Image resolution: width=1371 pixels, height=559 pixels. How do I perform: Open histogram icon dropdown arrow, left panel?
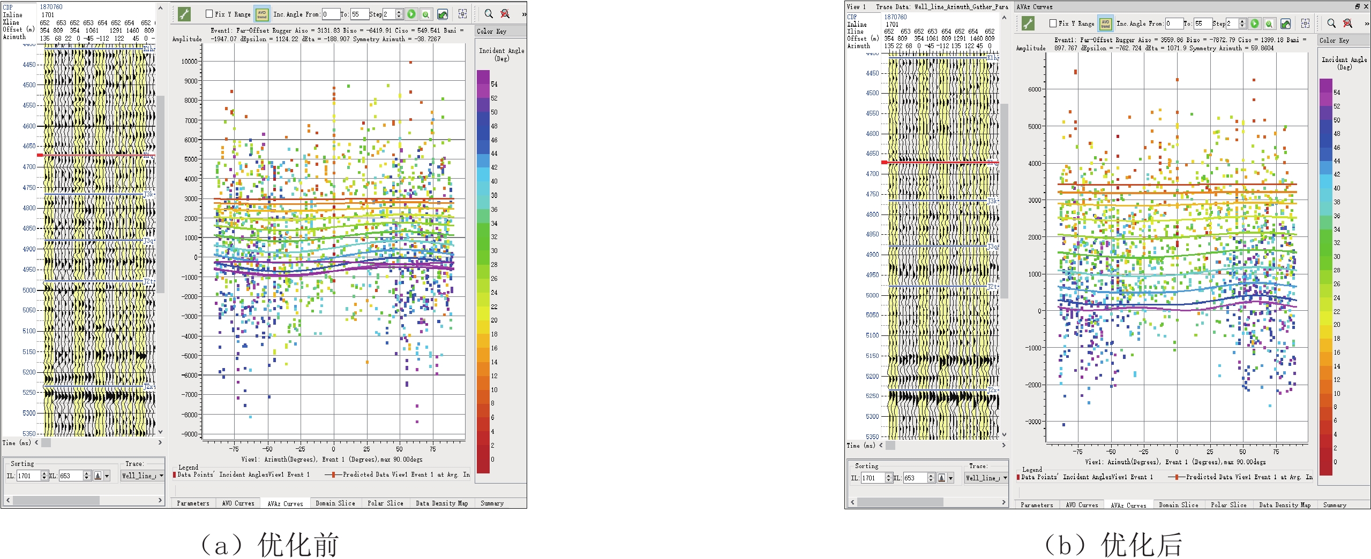(107, 476)
